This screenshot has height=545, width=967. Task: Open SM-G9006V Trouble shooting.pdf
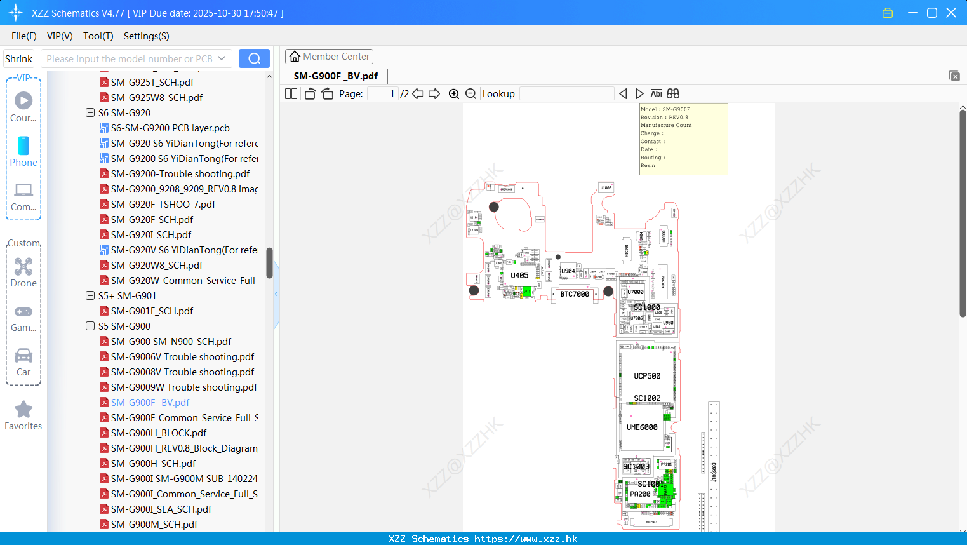[182, 356]
